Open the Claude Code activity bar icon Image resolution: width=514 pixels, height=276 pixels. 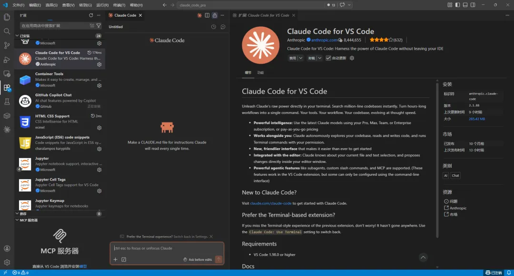coord(7,130)
